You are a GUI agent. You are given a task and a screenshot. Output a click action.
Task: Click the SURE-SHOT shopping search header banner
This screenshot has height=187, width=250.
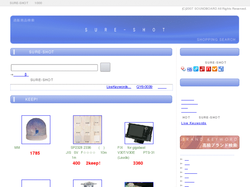coord(125,30)
